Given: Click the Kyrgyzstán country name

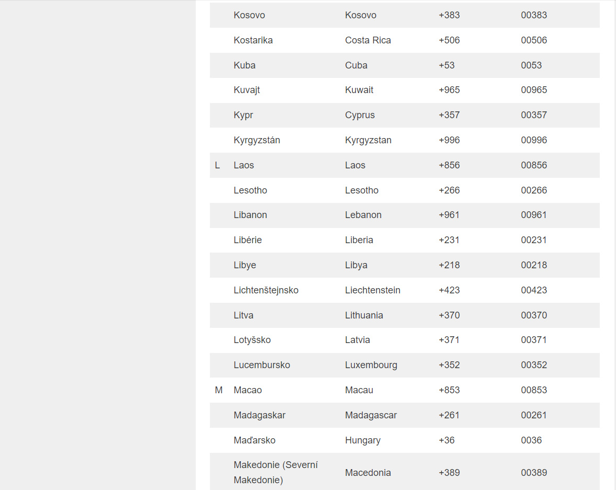Looking at the screenshot, I should (x=257, y=140).
